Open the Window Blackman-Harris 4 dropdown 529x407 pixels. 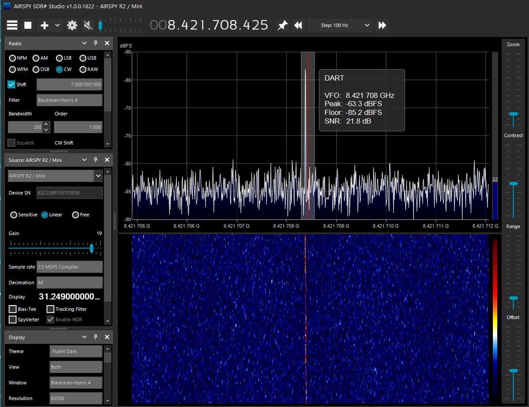point(76,382)
